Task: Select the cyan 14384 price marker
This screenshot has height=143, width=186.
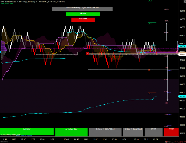Action: [x=182, y=46]
